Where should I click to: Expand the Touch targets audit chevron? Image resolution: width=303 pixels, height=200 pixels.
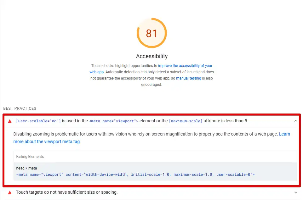pos(295,192)
